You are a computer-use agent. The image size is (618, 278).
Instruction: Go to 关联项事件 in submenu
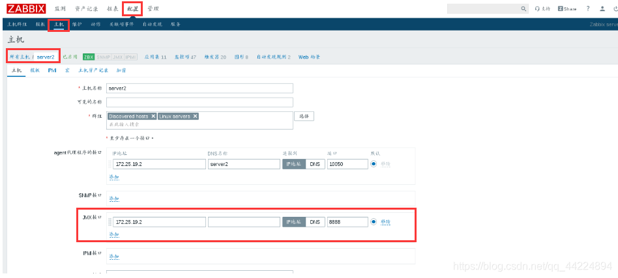pos(122,24)
